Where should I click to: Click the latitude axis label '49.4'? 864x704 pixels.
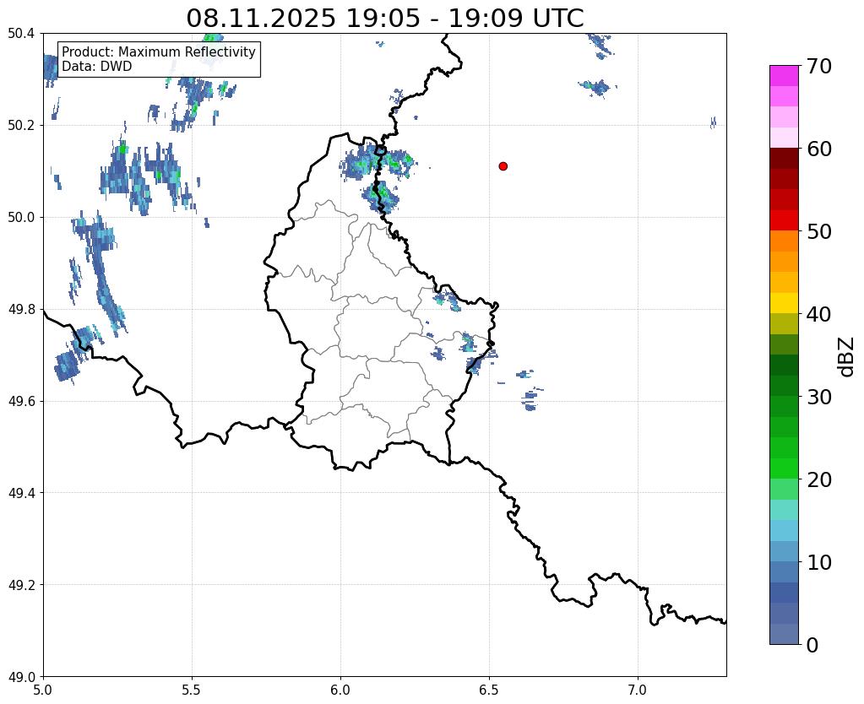click(x=21, y=493)
